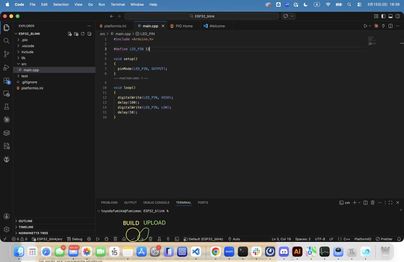The image size is (404, 262).
Task: Open the Terminal menu in the menu bar
Action: [117, 4]
